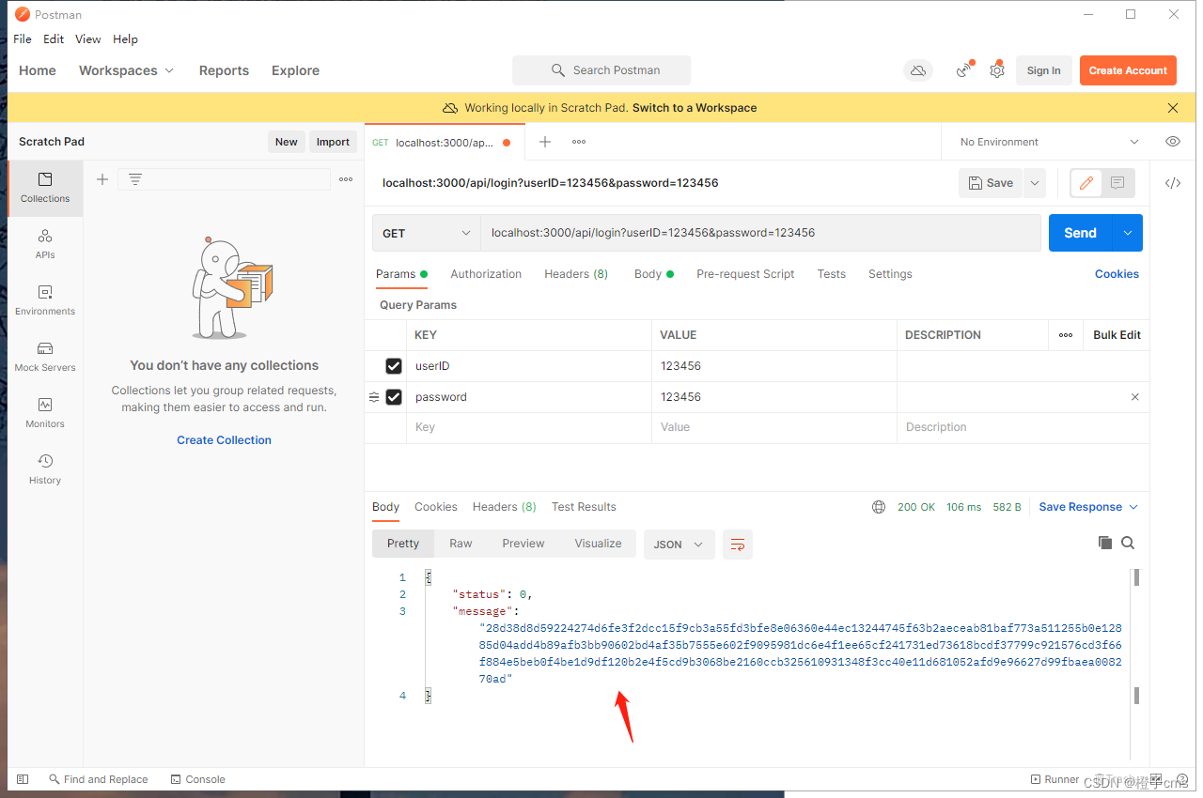The width and height of the screenshot is (1203, 798).
Task: Open the Collections sidebar panel
Action: click(45, 188)
